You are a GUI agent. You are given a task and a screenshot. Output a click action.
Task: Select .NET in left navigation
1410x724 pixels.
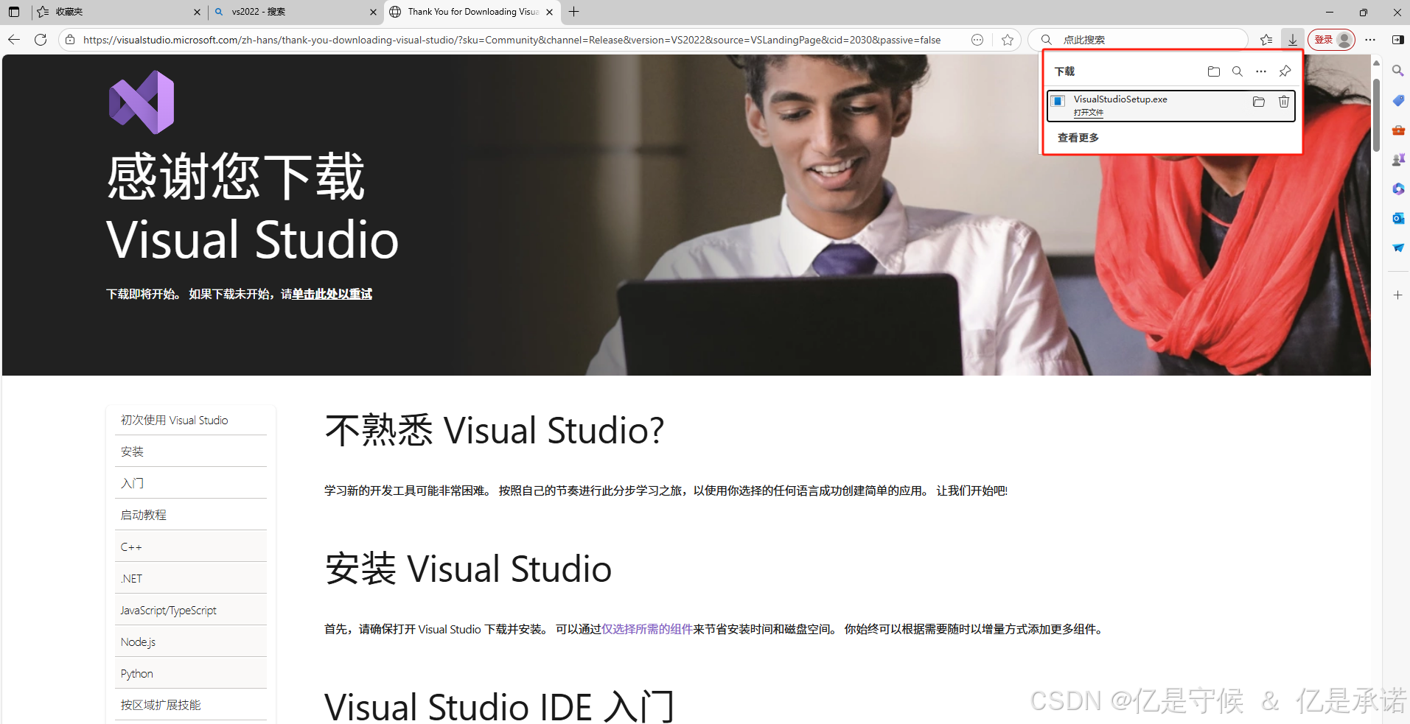pos(191,578)
